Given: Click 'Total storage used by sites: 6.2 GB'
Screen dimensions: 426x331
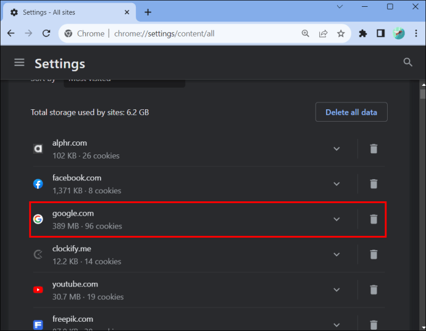Looking at the screenshot, I should 90,112.
